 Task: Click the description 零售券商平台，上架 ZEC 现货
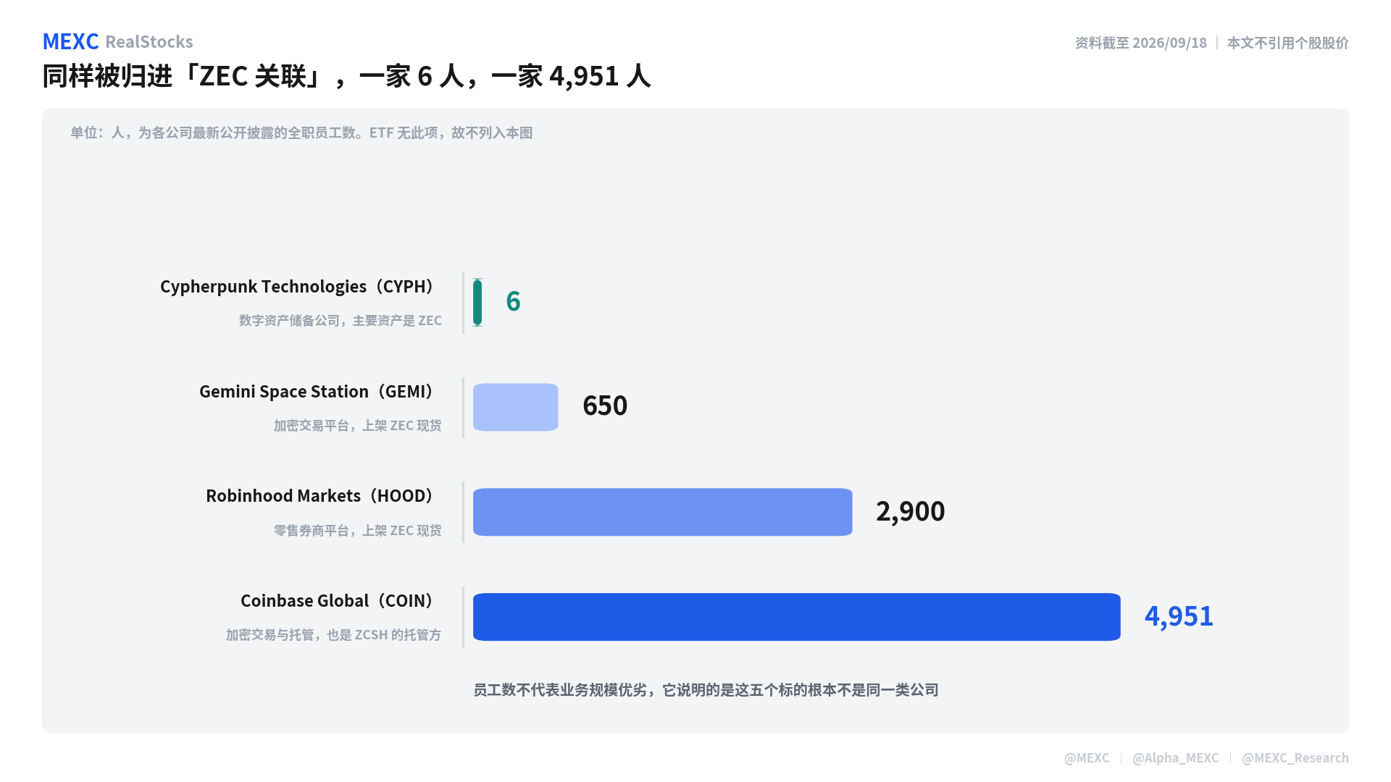[x=357, y=530]
